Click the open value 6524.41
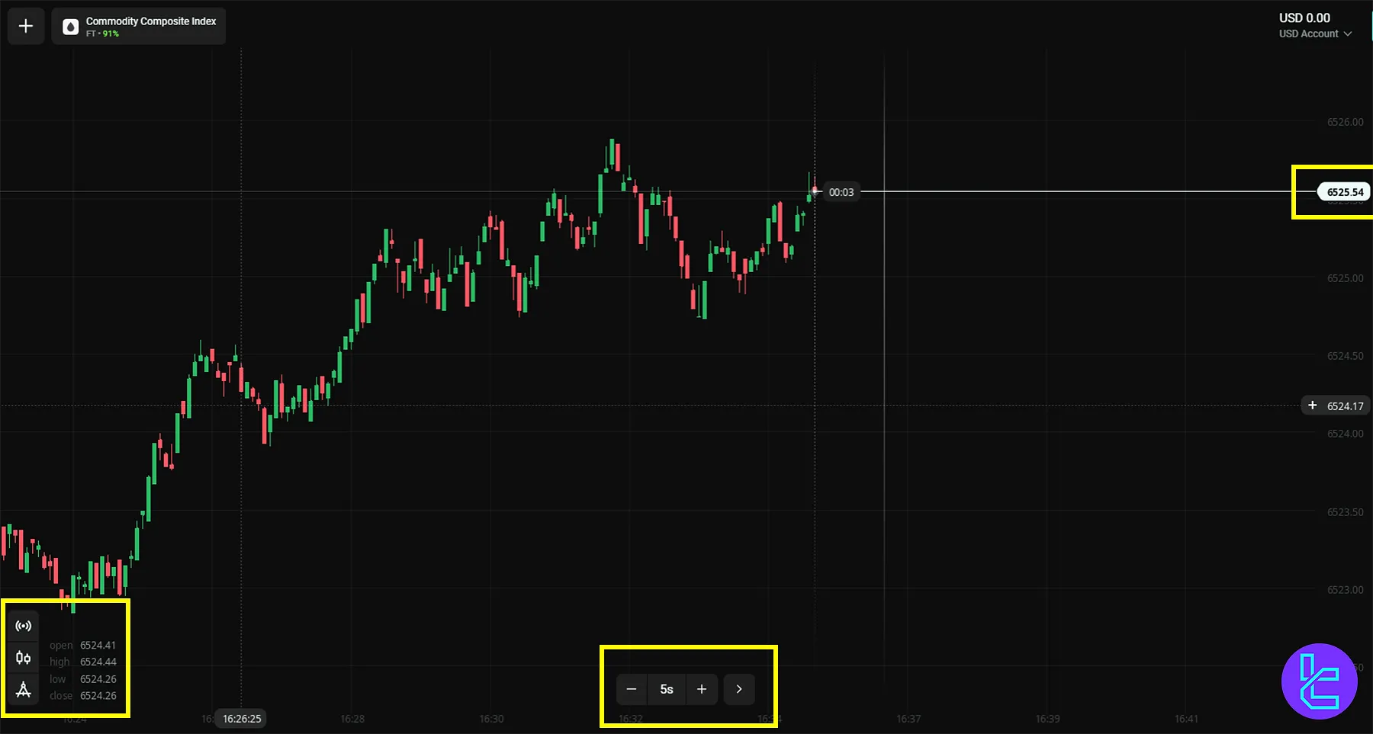Viewport: 1373px width, 734px height. pos(98,646)
